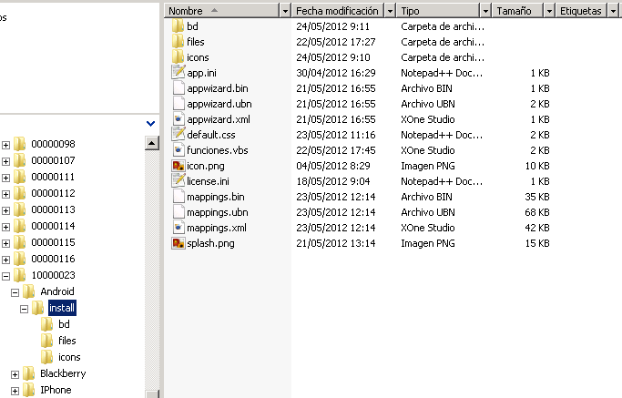622x398 pixels.
Task: Click the tree files subfolder icon under install
Action: tap(46, 341)
